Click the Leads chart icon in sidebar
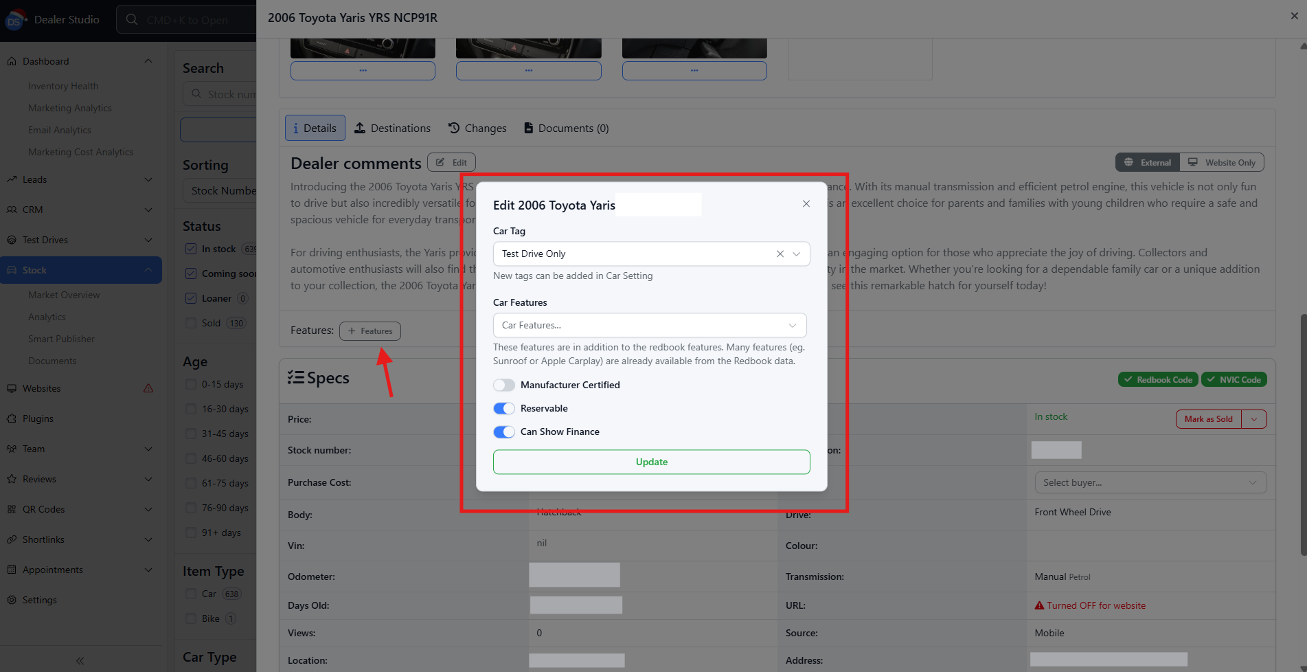1307x672 pixels. (x=12, y=179)
